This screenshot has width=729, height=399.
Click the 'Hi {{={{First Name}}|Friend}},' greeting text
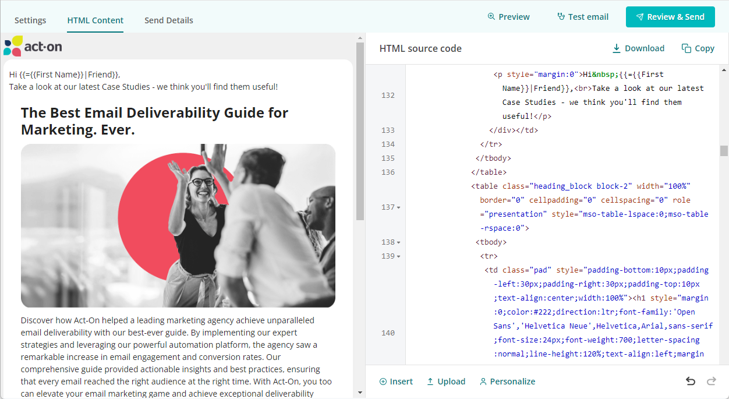click(x=65, y=75)
